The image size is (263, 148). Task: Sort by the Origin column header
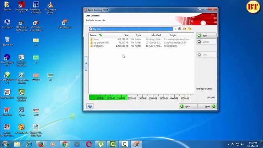point(173,35)
